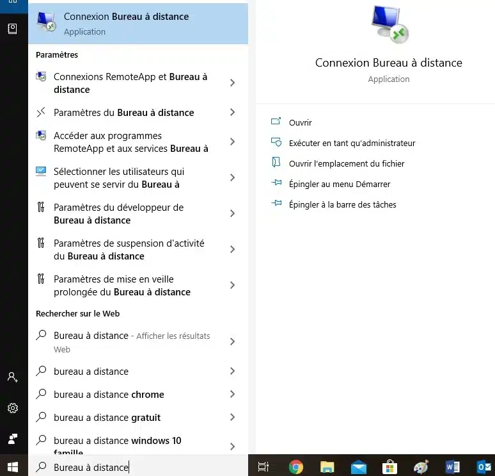Expand chevron for Paramètres de suspension d'activité

pyautogui.click(x=233, y=249)
